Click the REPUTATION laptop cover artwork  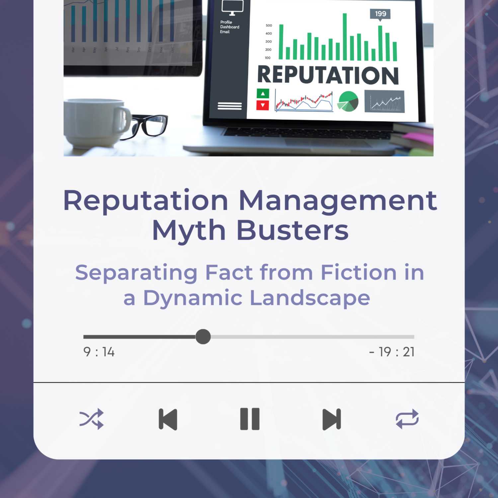[x=248, y=78]
